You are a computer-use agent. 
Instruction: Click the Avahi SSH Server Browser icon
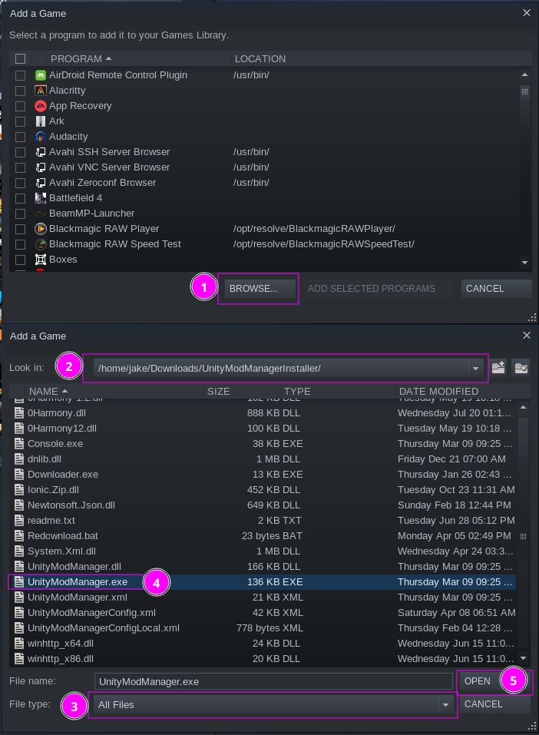point(41,152)
